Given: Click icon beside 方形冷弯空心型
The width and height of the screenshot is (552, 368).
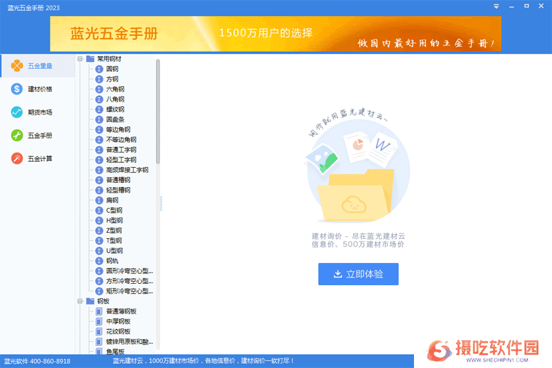Looking at the screenshot, I should (99, 281).
